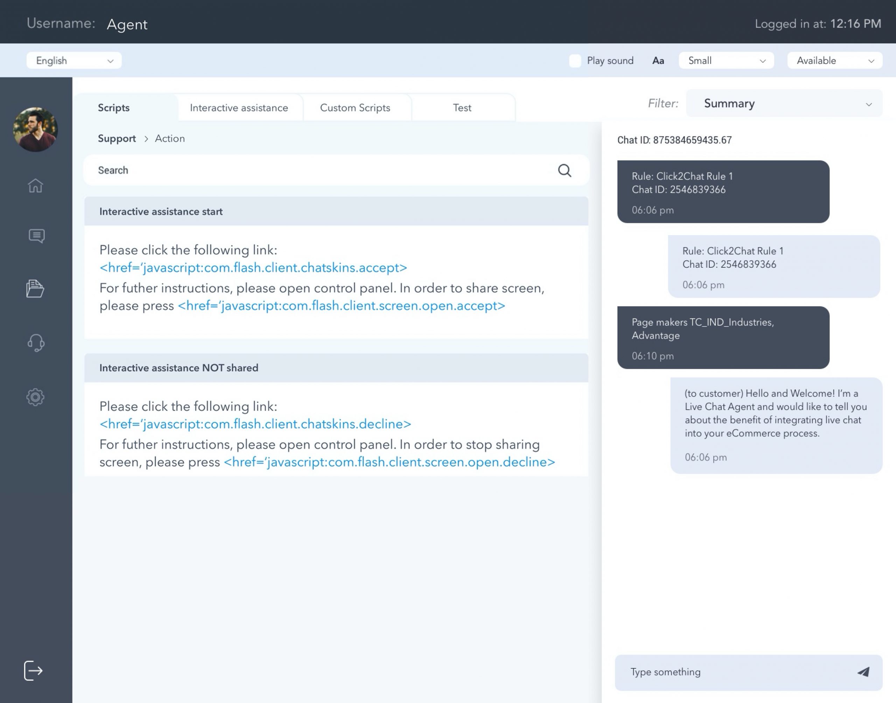Image resolution: width=896 pixels, height=703 pixels.
Task: Open the Small font size dropdown
Action: click(x=726, y=61)
